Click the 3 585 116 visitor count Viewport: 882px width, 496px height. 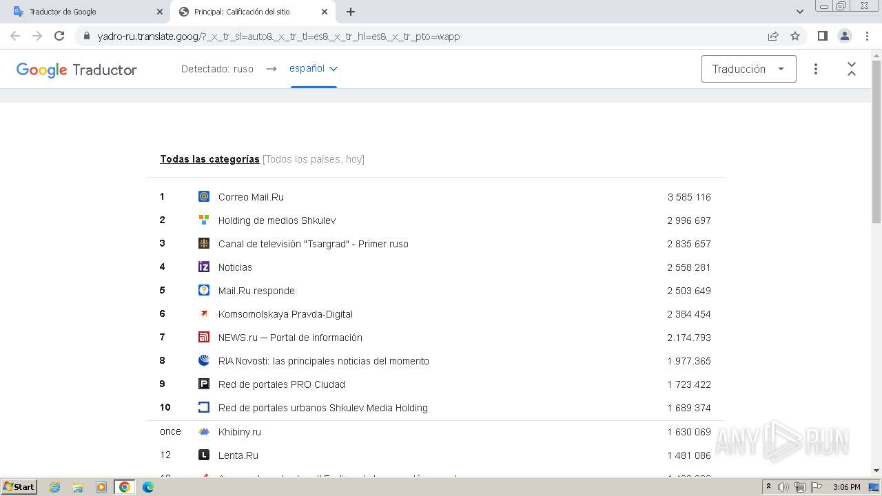(x=689, y=197)
